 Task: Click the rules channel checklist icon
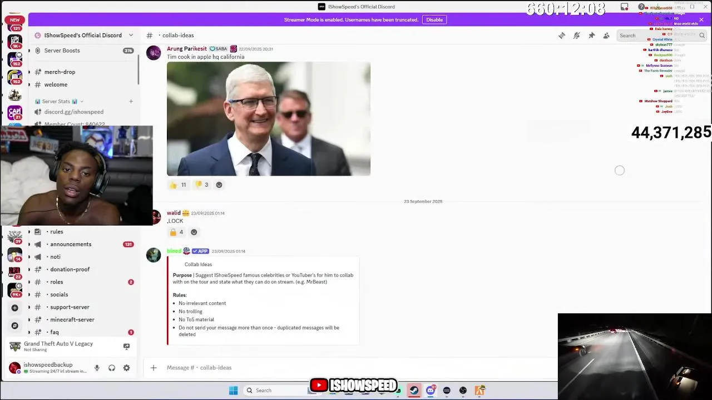(38, 232)
